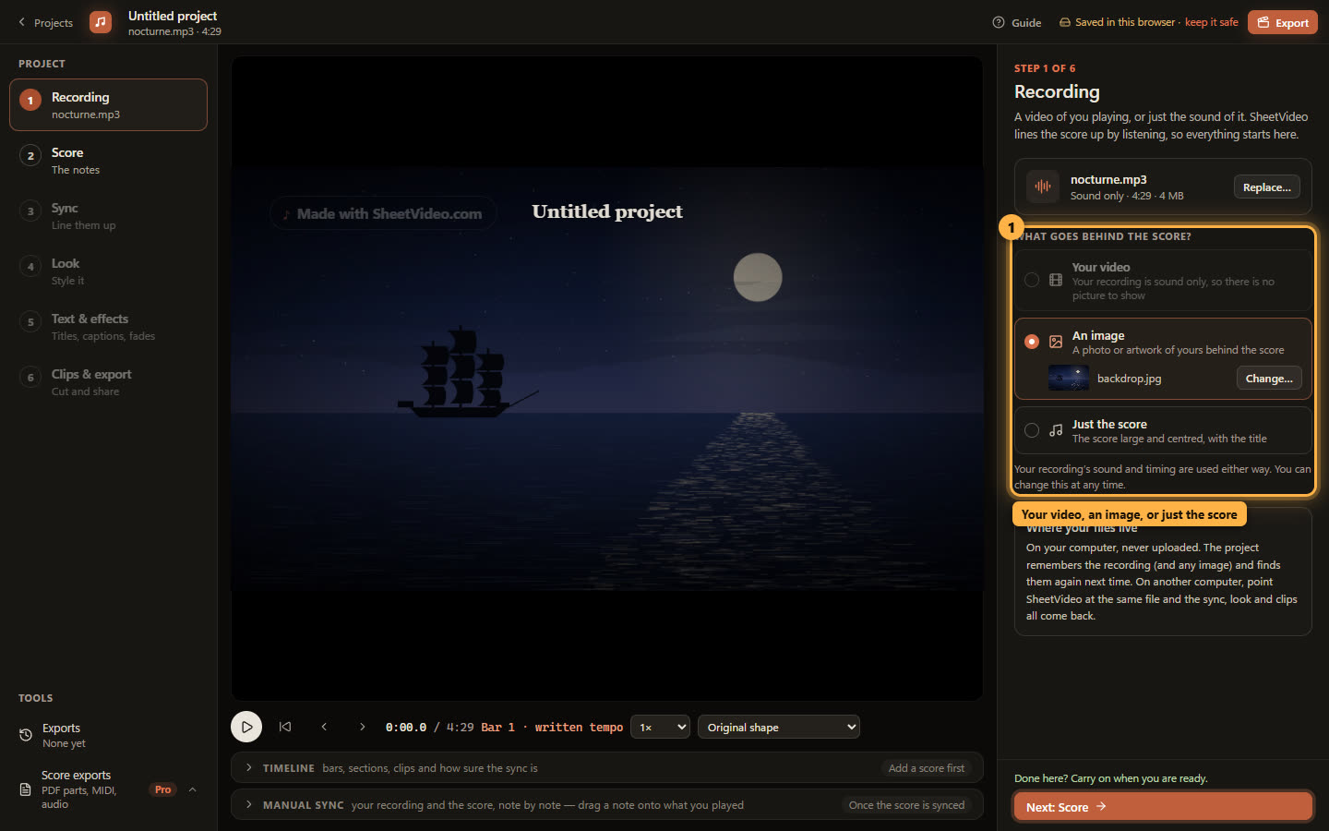Skip back to the start
The width and height of the screenshot is (1329, 831).
(x=285, y=727)
